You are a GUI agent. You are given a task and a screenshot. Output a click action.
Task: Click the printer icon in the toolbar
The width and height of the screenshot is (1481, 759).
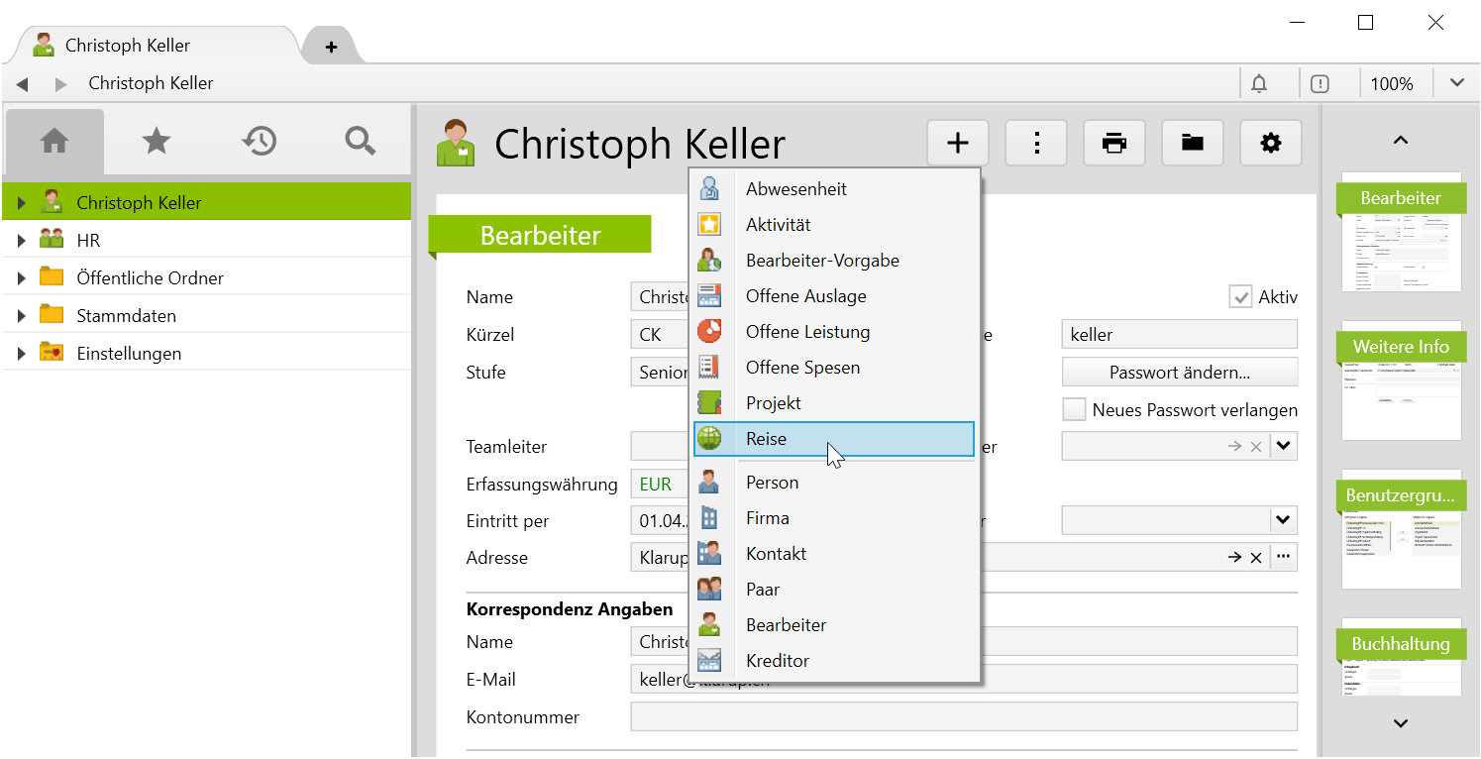click(x=1114, y=144)
